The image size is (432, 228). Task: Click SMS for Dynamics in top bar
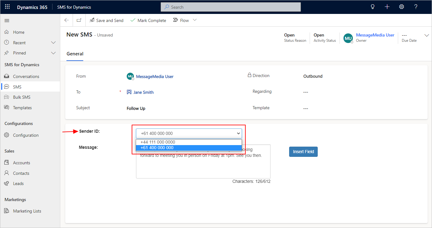74,7
